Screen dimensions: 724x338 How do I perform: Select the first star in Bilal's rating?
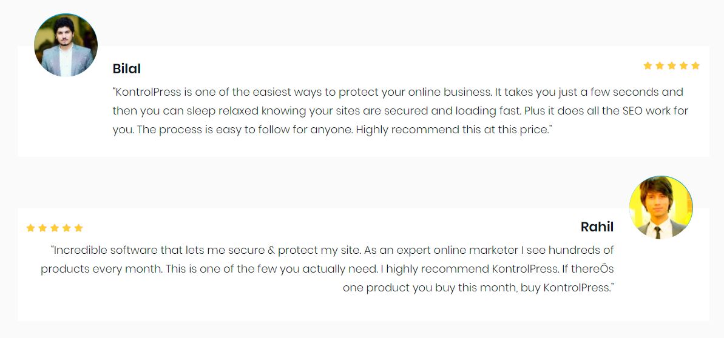[x=648, y=66]
